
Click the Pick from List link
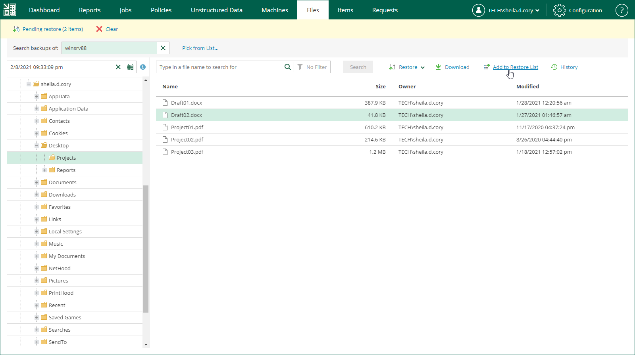pyautogui.click(x=200, y=48)
